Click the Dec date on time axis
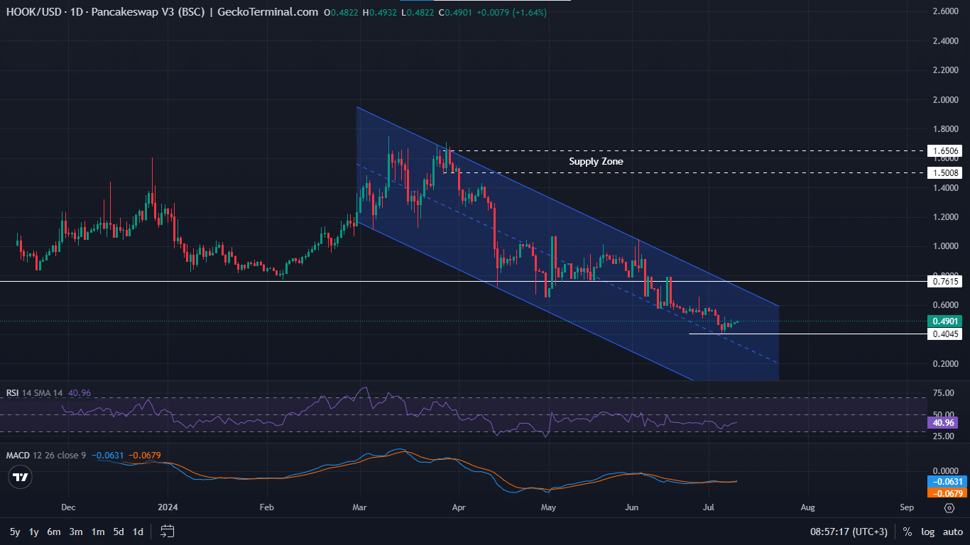The image size is (970, 545). point(69,508)
